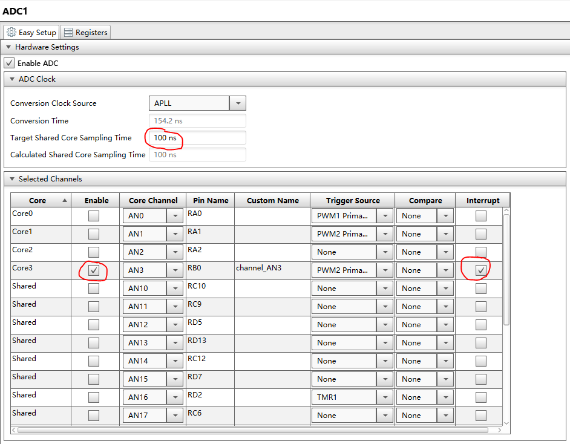
Task: Enable the Core0 channel checkbox
Action: [94, 216]
